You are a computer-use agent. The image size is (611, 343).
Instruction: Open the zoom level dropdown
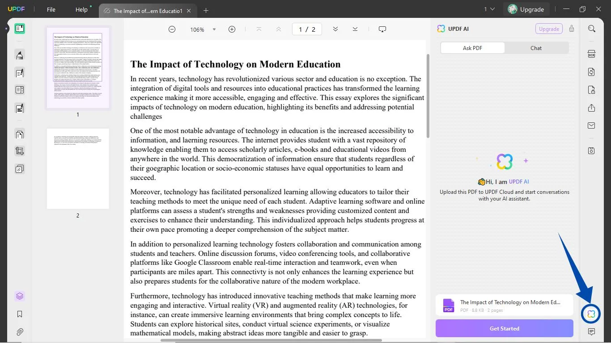[x=214, y=29]
